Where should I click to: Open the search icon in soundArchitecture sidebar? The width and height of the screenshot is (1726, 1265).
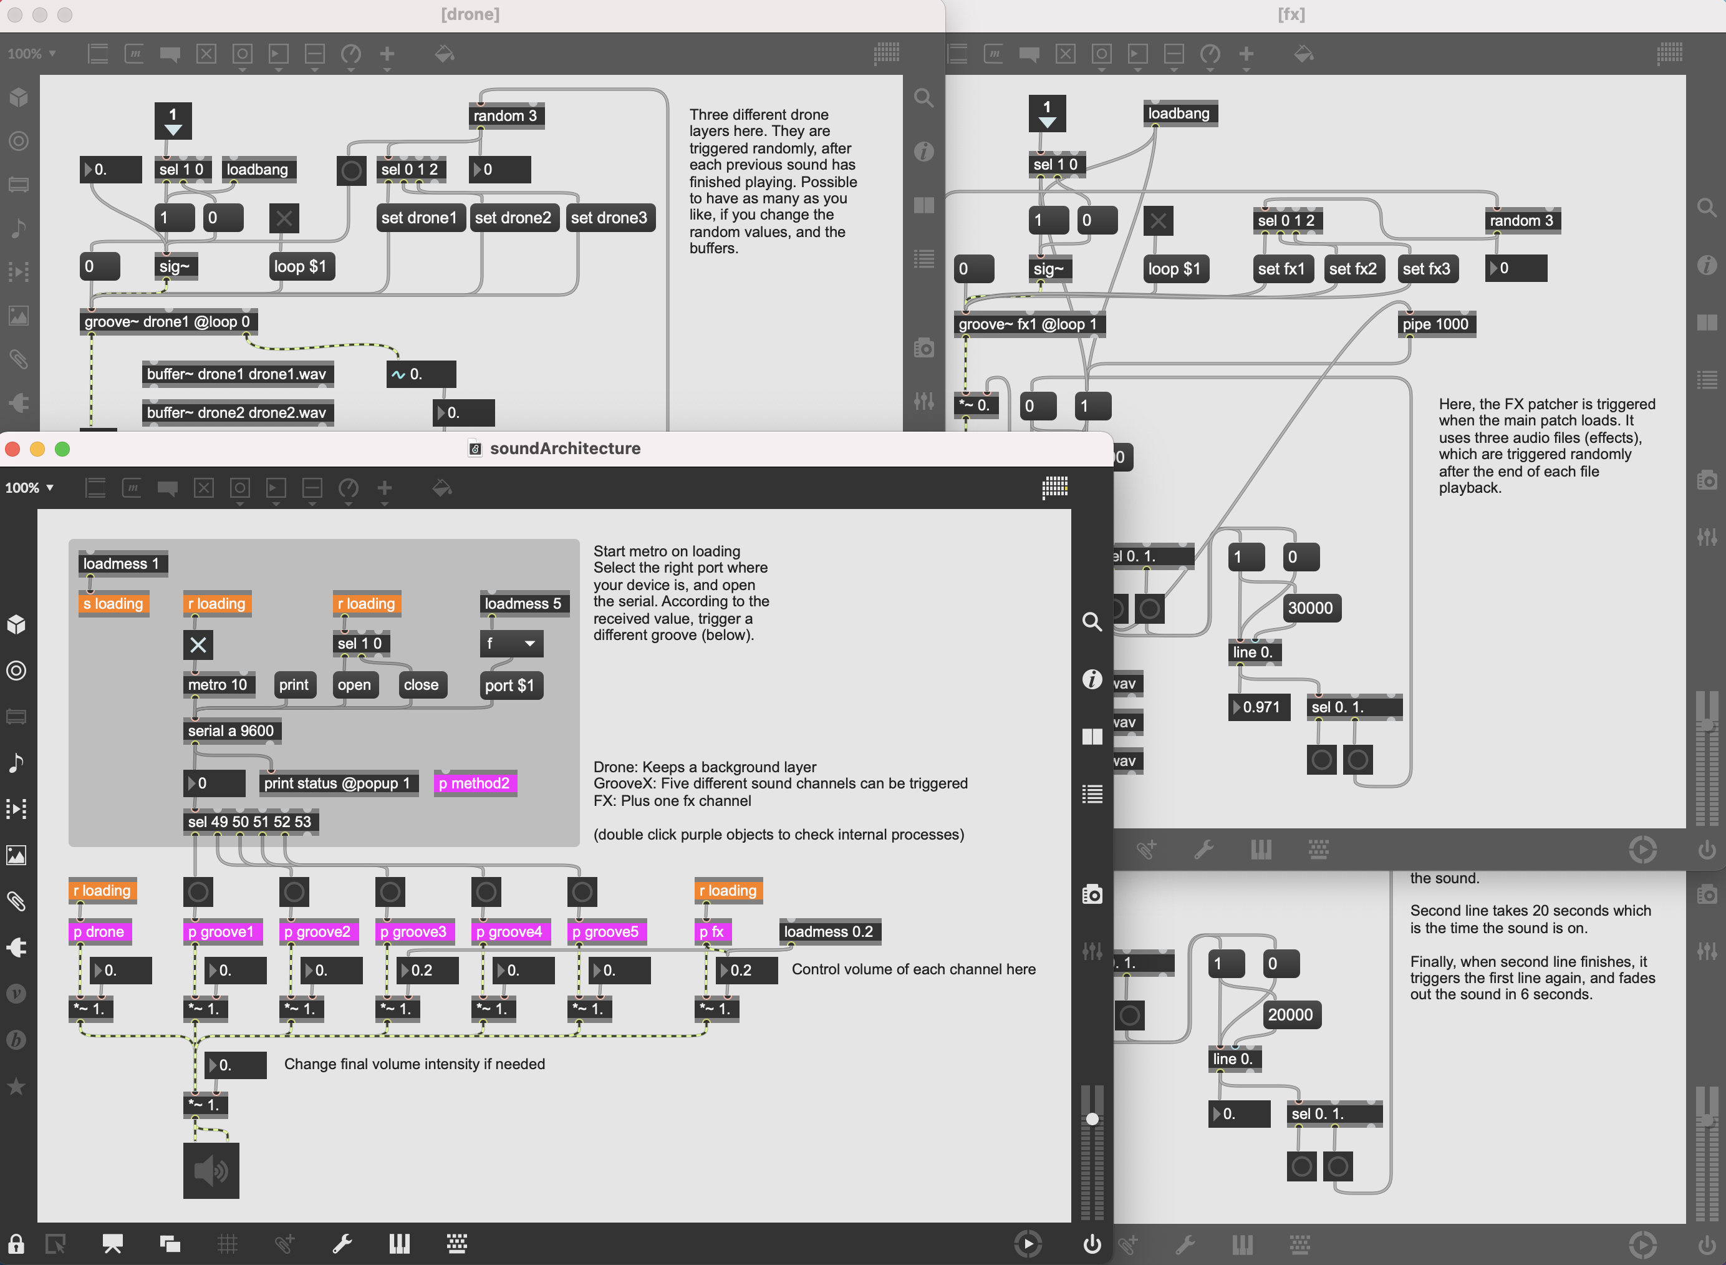[x=1092, y=621]
